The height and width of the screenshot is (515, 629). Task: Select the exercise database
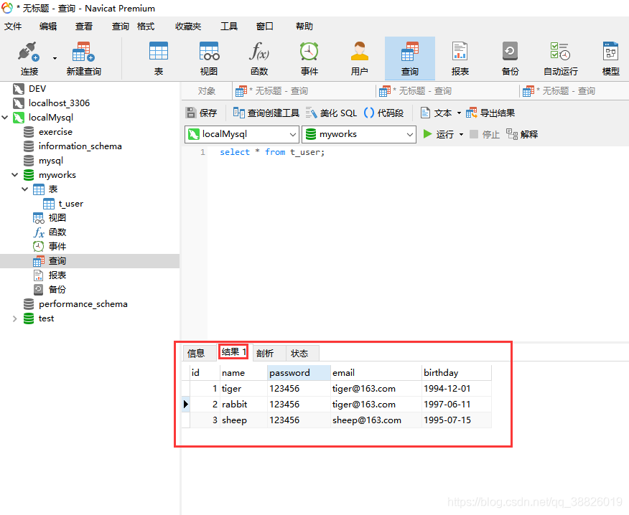coord(55,132)
